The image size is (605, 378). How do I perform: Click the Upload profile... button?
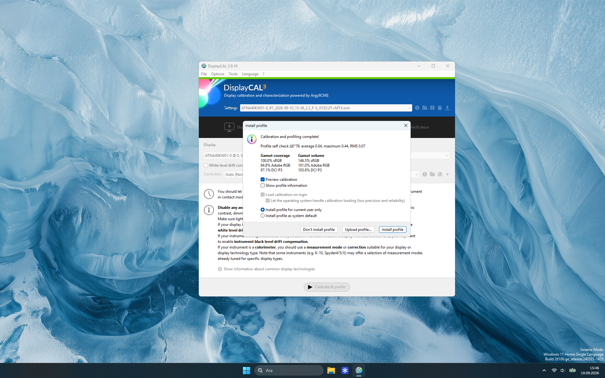(358, 230)
